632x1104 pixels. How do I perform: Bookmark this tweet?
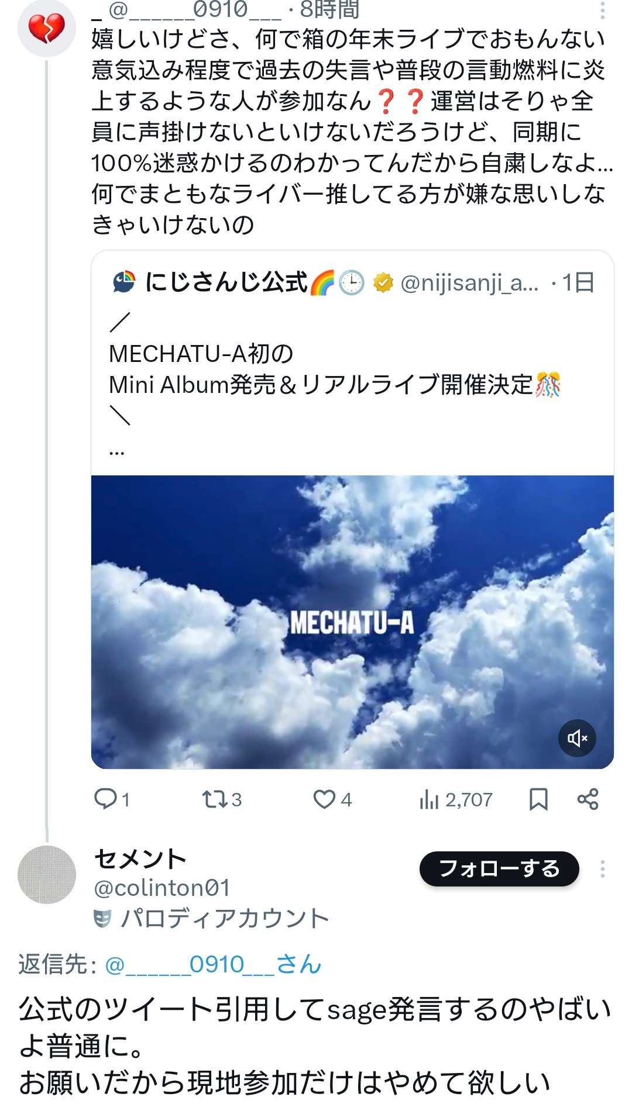[x=538, y=799]
